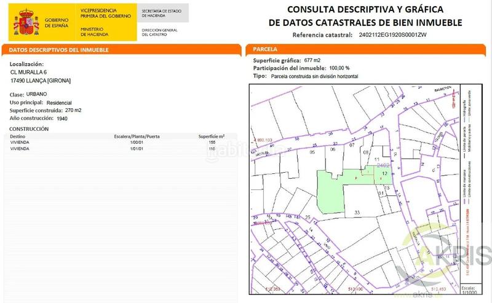The height and width of the screenshot is (303, 492).
Task: Click the cadastral reference number 2402112EG1920S0001ZW
Action: [x=392, y=35]
